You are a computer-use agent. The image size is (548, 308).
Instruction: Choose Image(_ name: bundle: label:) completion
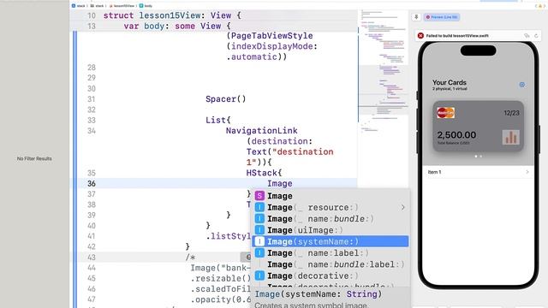click(x=331, y=264)
